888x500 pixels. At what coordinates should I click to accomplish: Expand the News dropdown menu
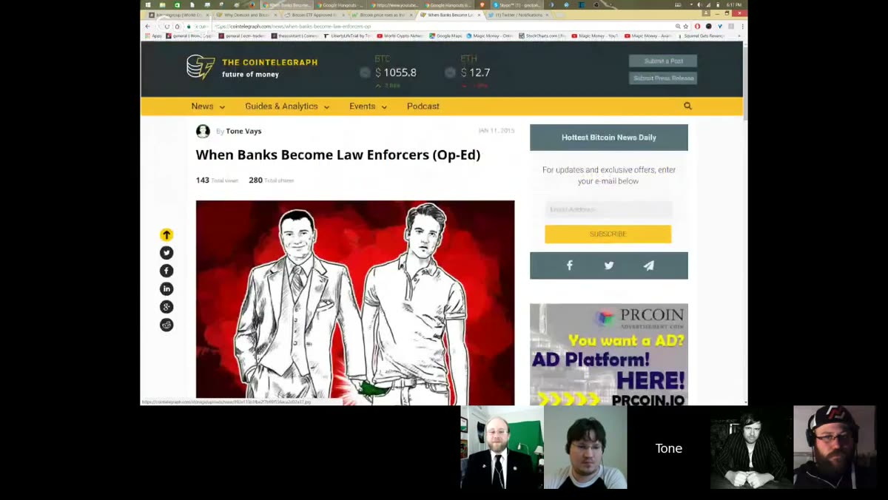208,107
